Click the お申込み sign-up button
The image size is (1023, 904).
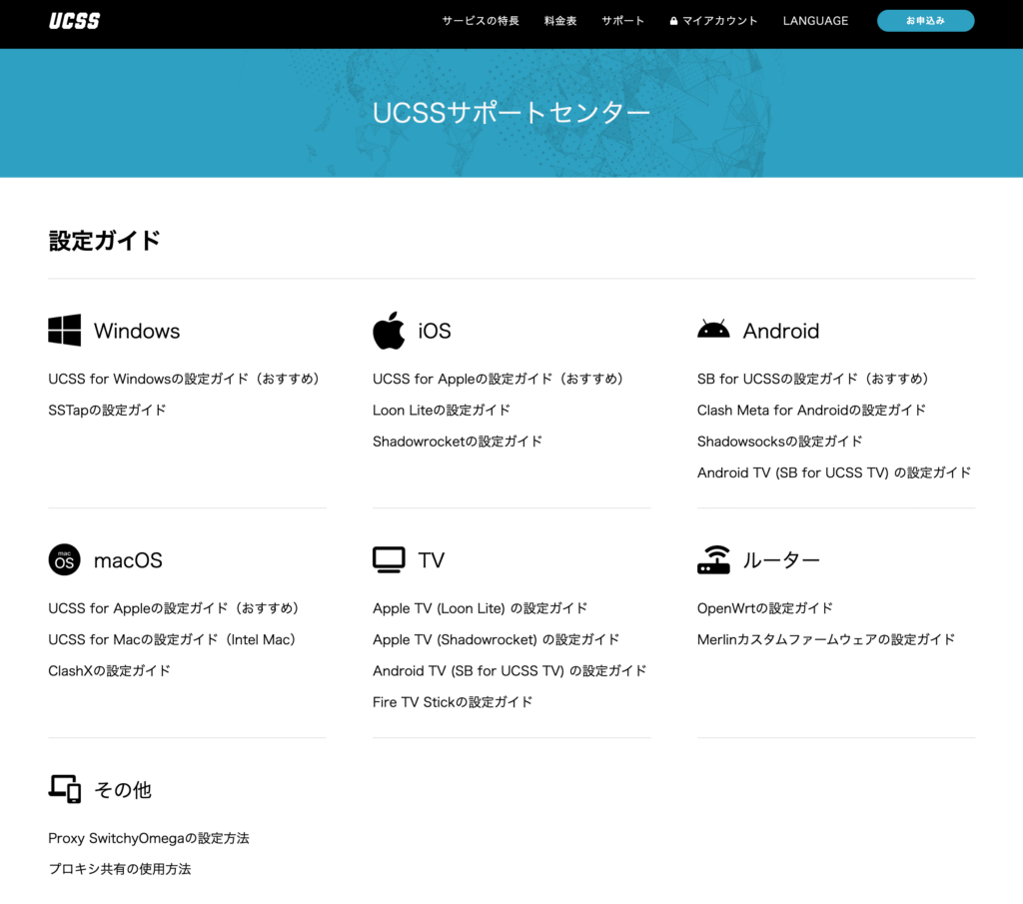click(925, 21)
